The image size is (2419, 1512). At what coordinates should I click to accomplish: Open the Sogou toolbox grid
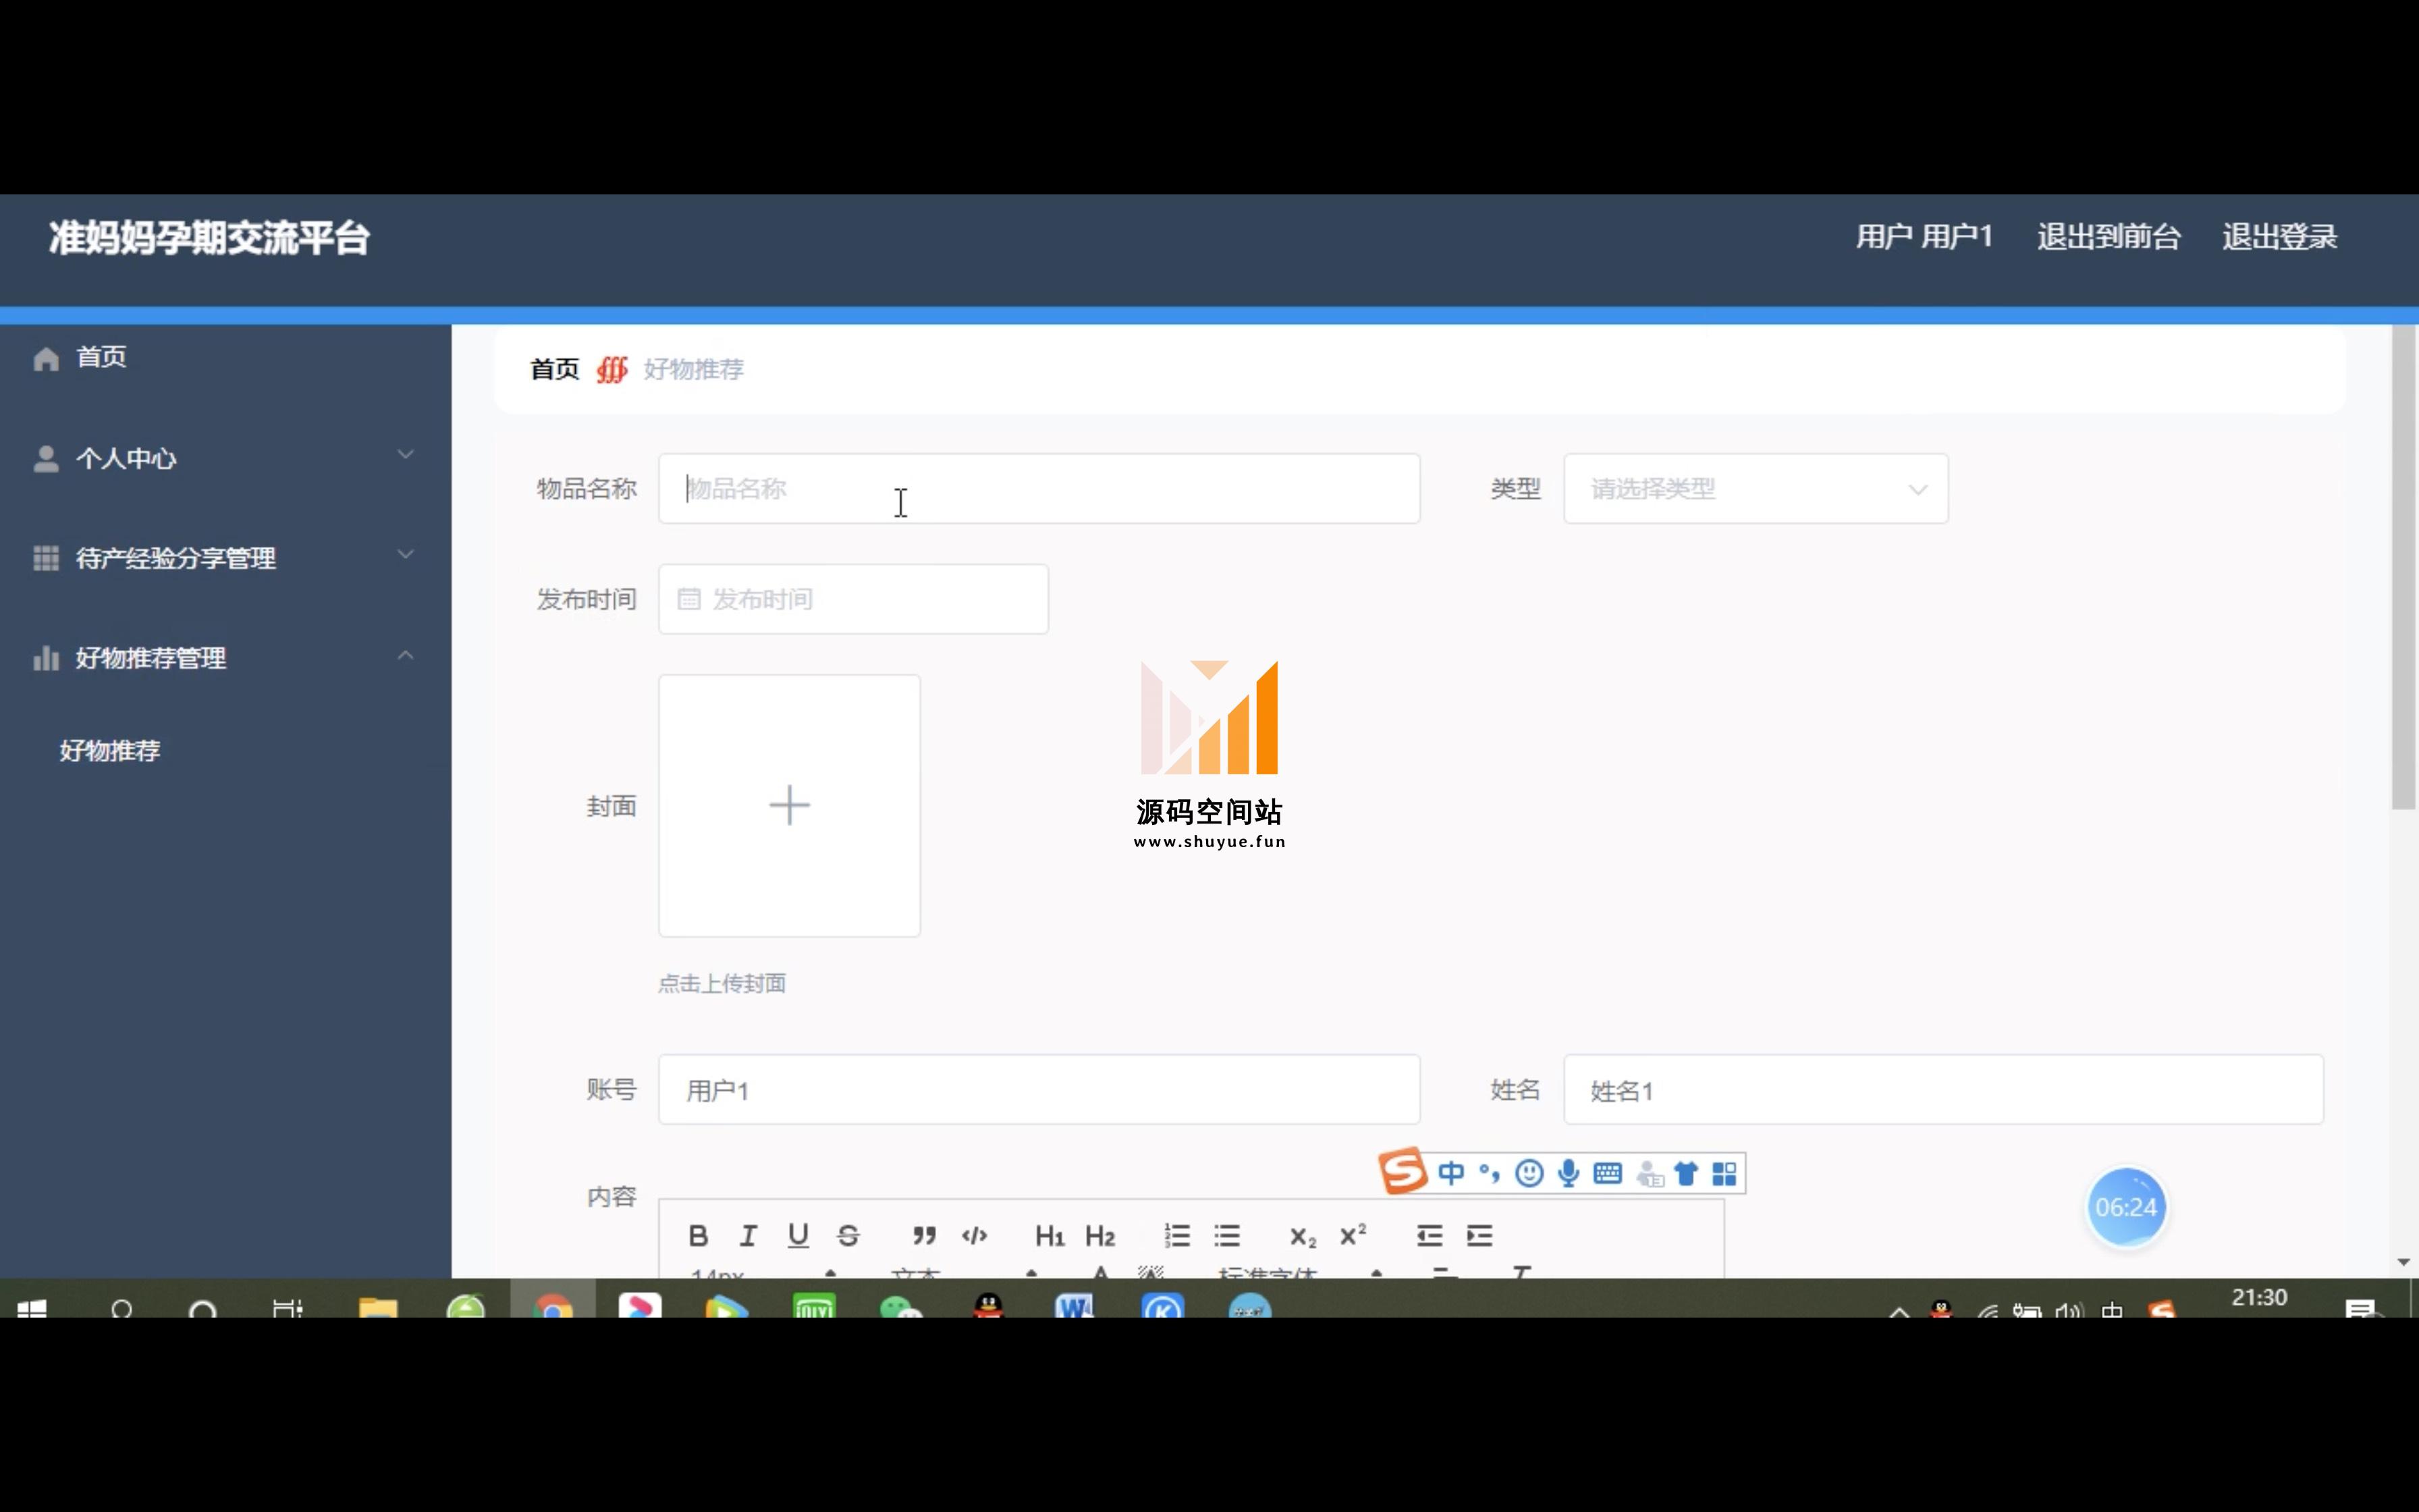coord(1724,1173)
